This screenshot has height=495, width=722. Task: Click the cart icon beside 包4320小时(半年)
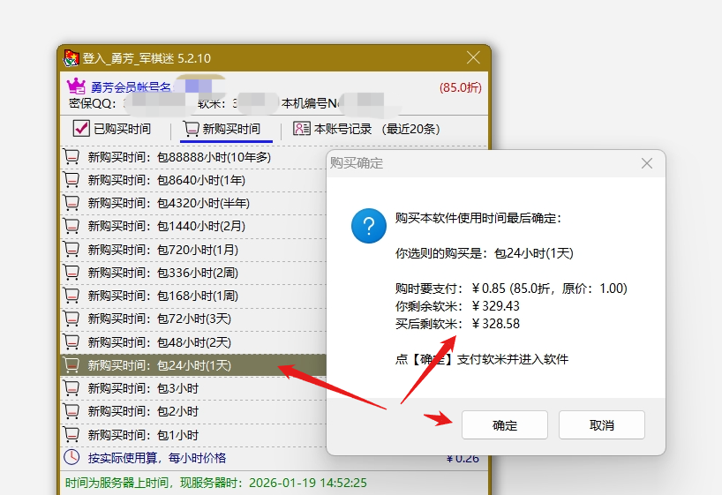pos(71,203)
